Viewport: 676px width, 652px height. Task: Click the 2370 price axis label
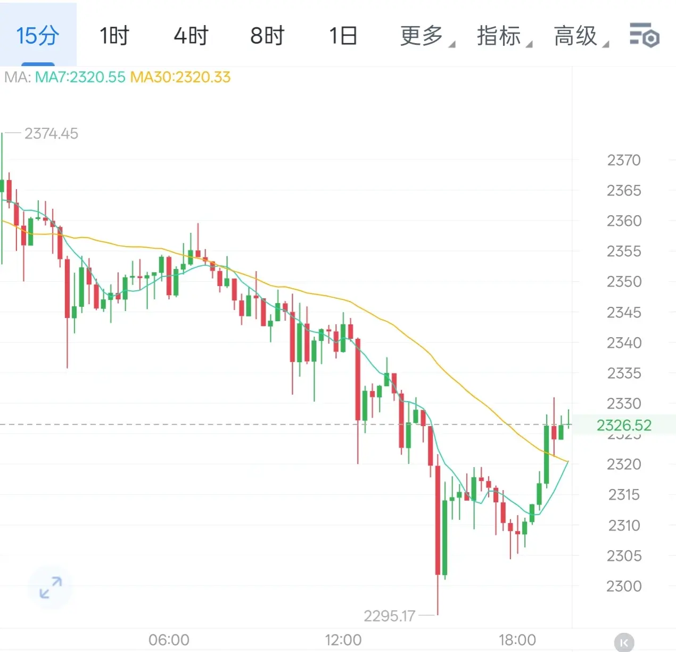tap(624, 160)
